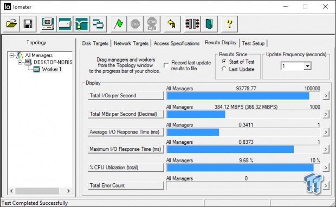Open a test configuration file
The image size is (336, 207).
click(11, 24)
